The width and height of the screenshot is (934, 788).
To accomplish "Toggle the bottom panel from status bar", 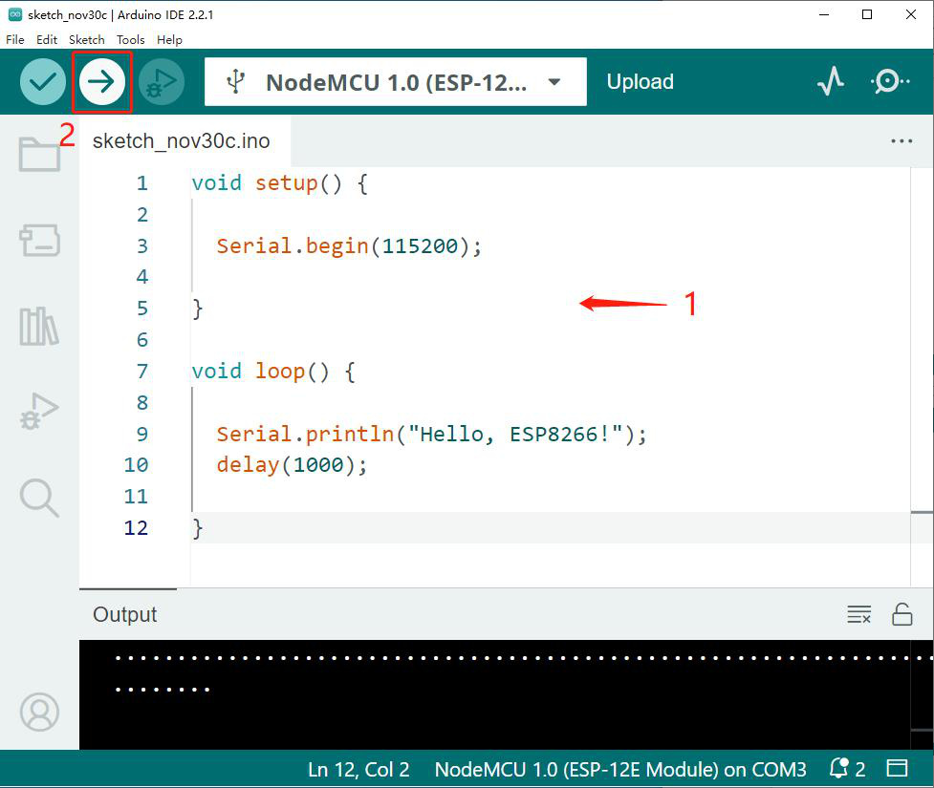I will 897,768.
